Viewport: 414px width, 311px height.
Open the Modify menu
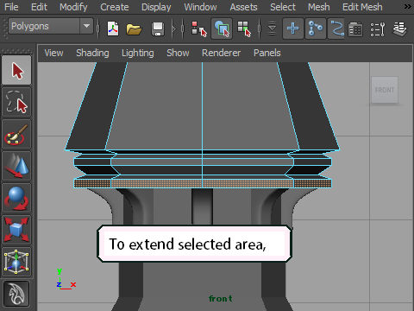(73, 7)
